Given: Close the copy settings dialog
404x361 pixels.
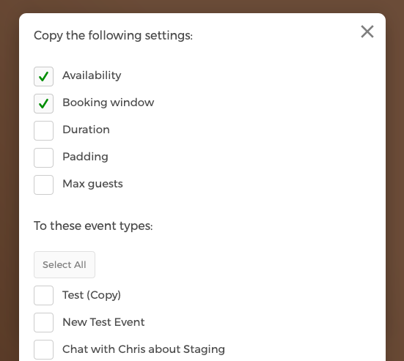Looking at the screenshot, I should [367, 31].
